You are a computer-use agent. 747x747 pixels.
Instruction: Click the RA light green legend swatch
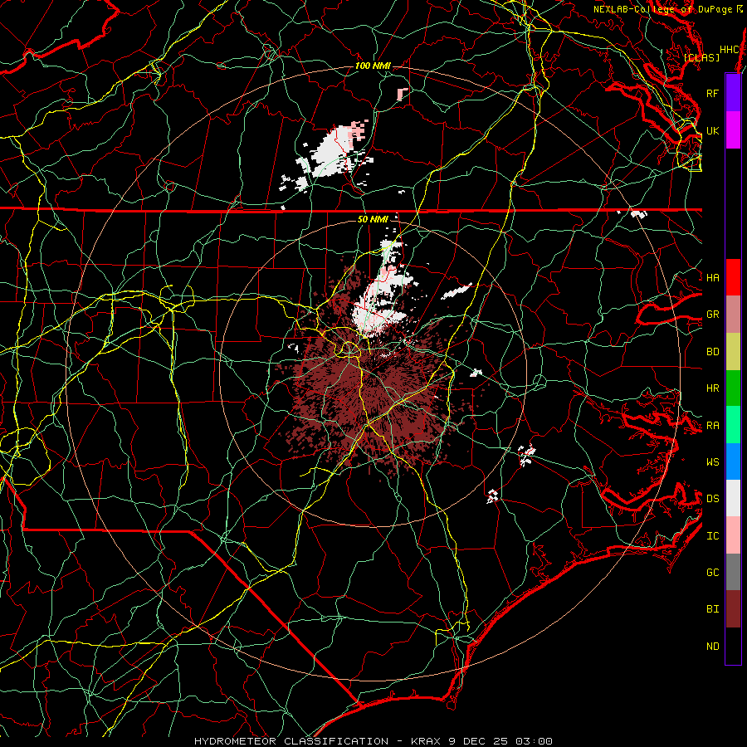[733, 425]
